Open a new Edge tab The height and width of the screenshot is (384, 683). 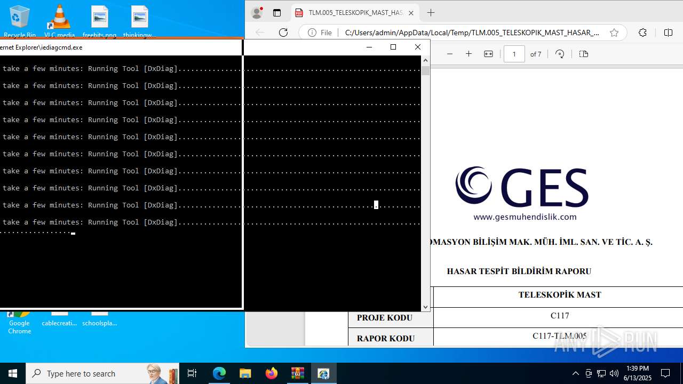pos(431,13)
